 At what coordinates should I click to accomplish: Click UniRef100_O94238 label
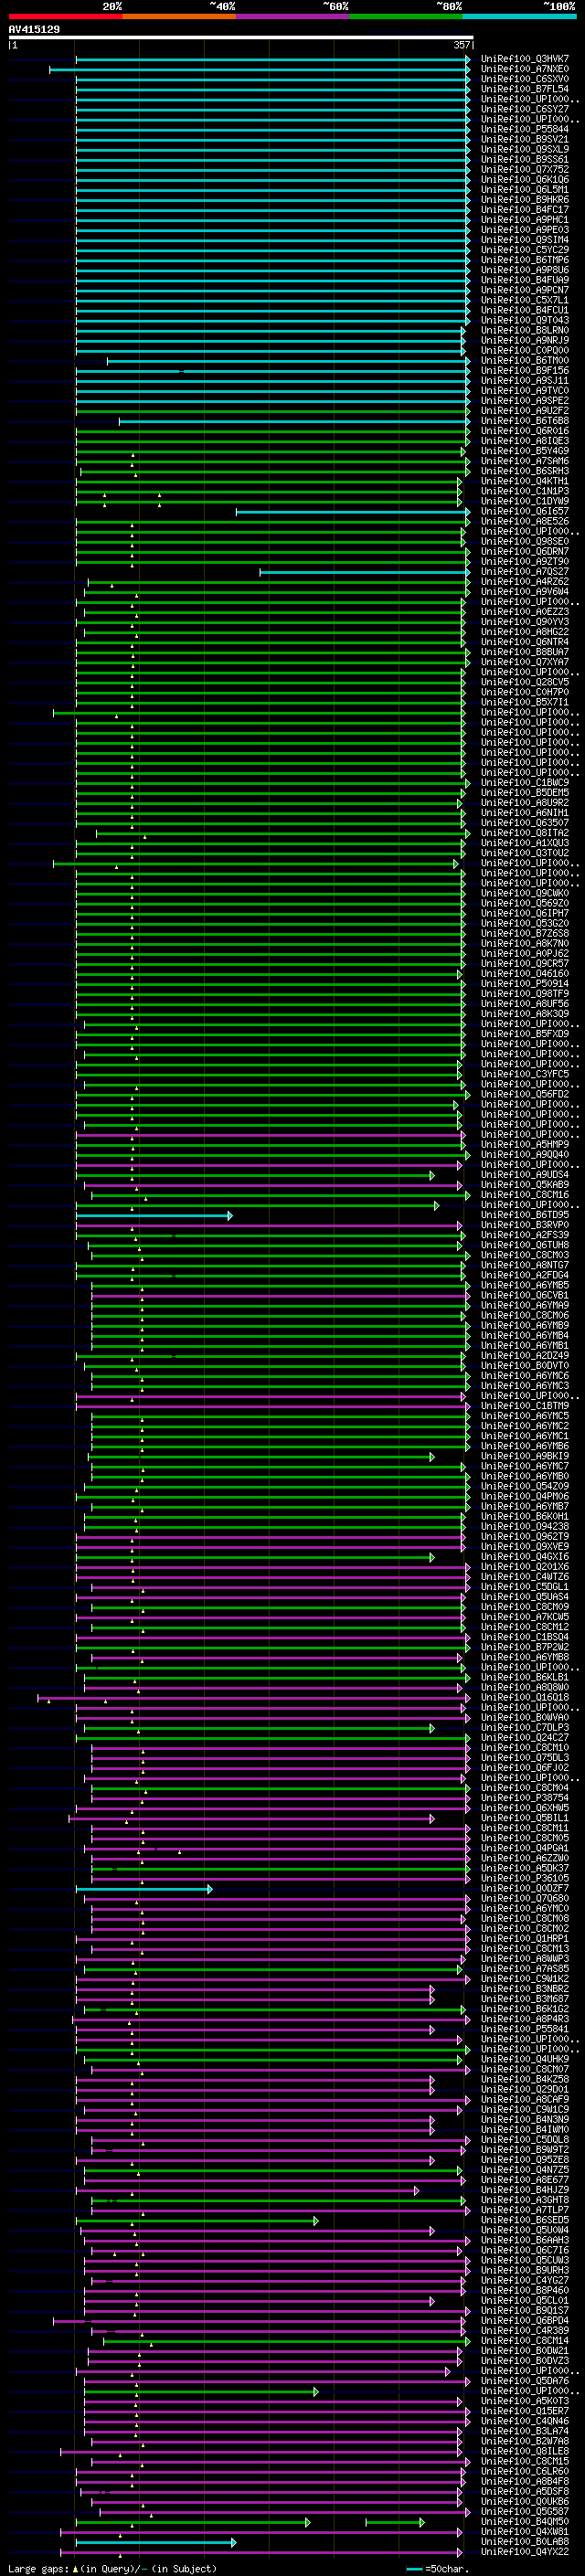point(525,1527)
